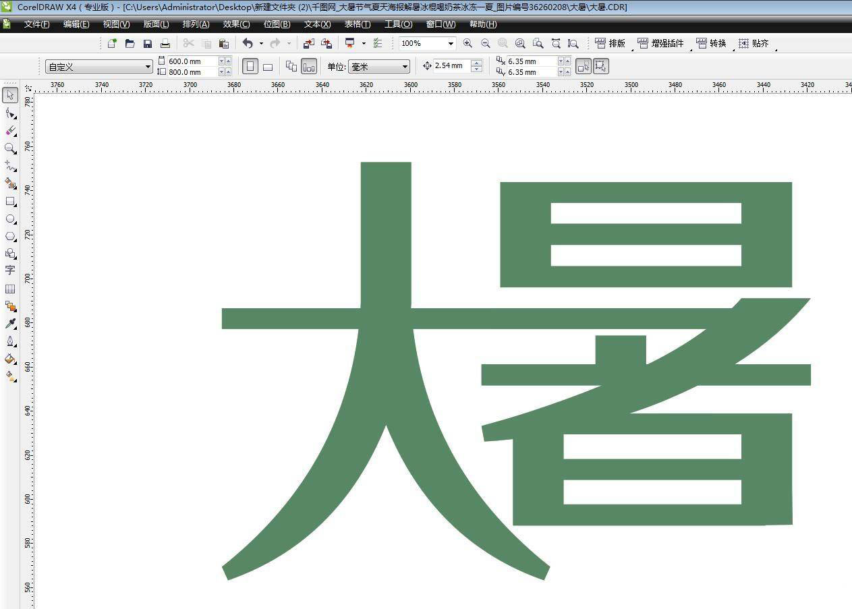Increase nudge distance with the stepper arrow
The image size is (852, 609).
478,63
